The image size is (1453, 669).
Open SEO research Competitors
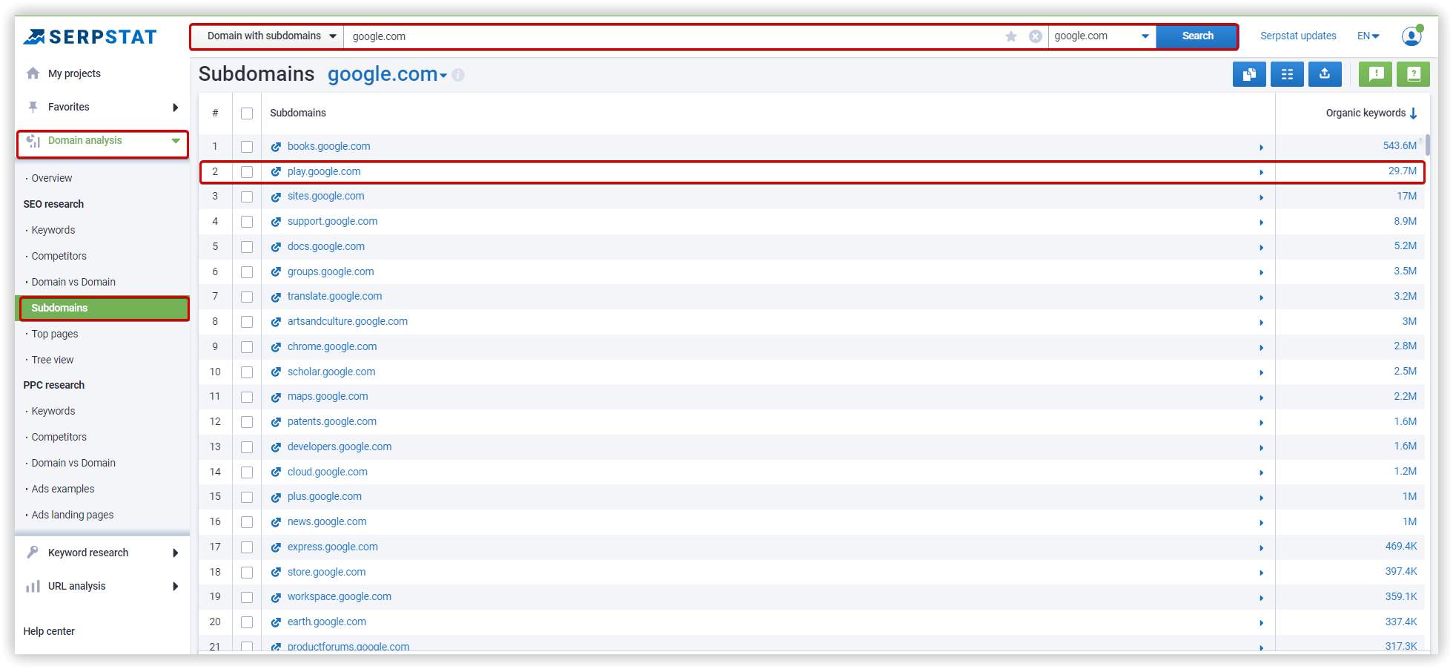[59, 256]
